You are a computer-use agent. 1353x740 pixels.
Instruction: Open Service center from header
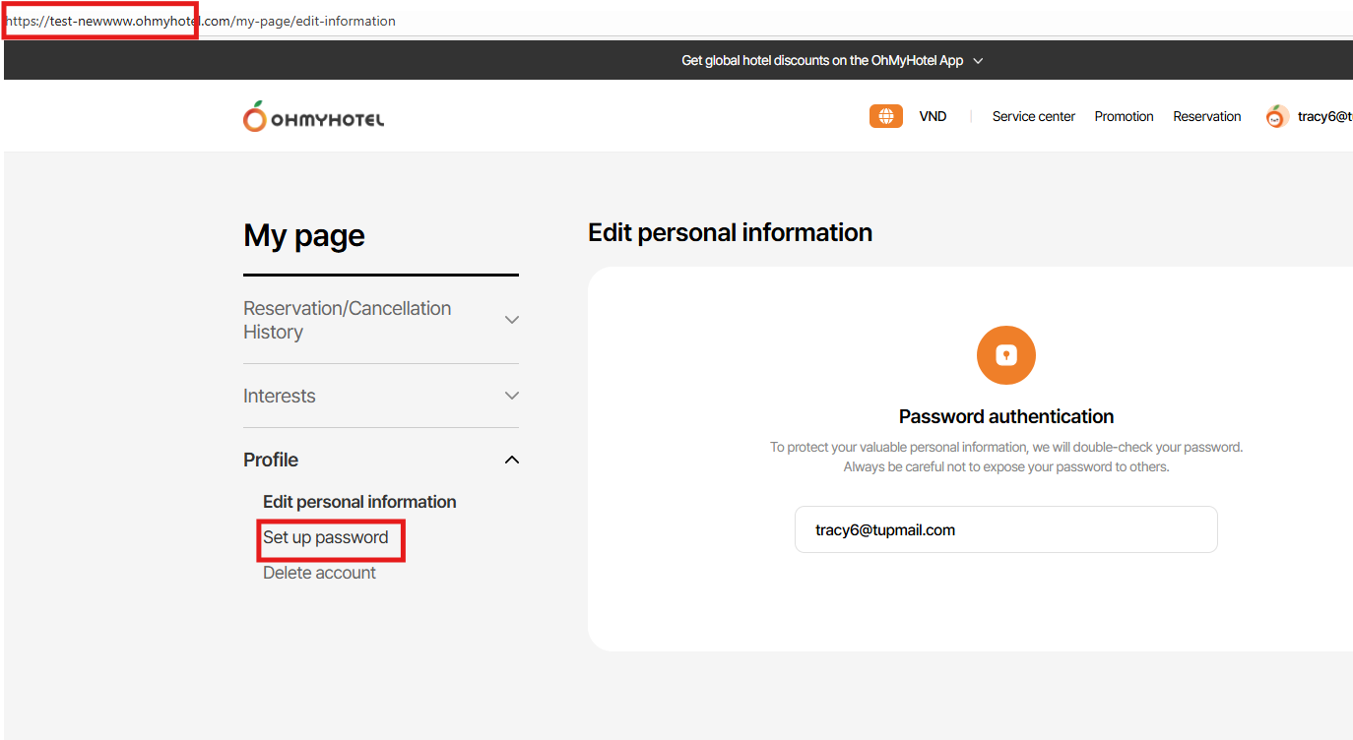1033,116
